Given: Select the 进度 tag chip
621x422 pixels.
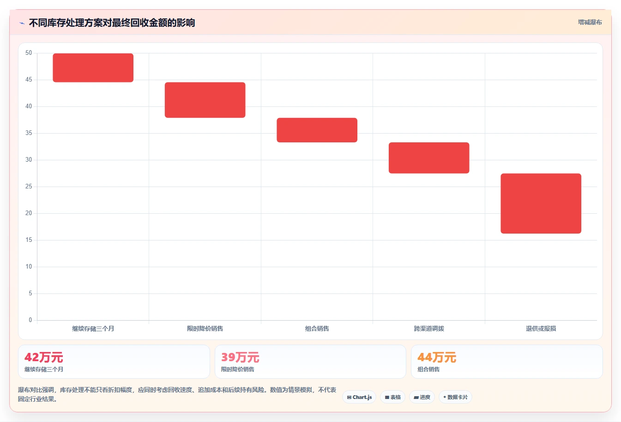Looking at the screenshot, I should point(422,397).
